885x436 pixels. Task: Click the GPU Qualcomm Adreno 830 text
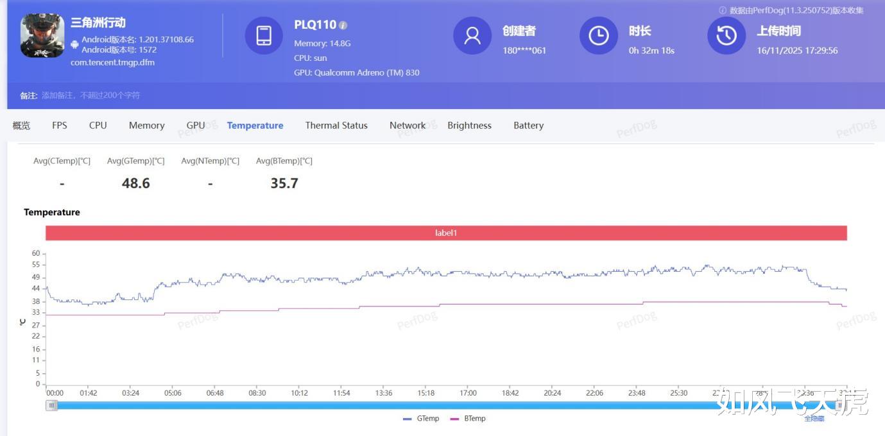pyautogui.click(x=357, y=72)
